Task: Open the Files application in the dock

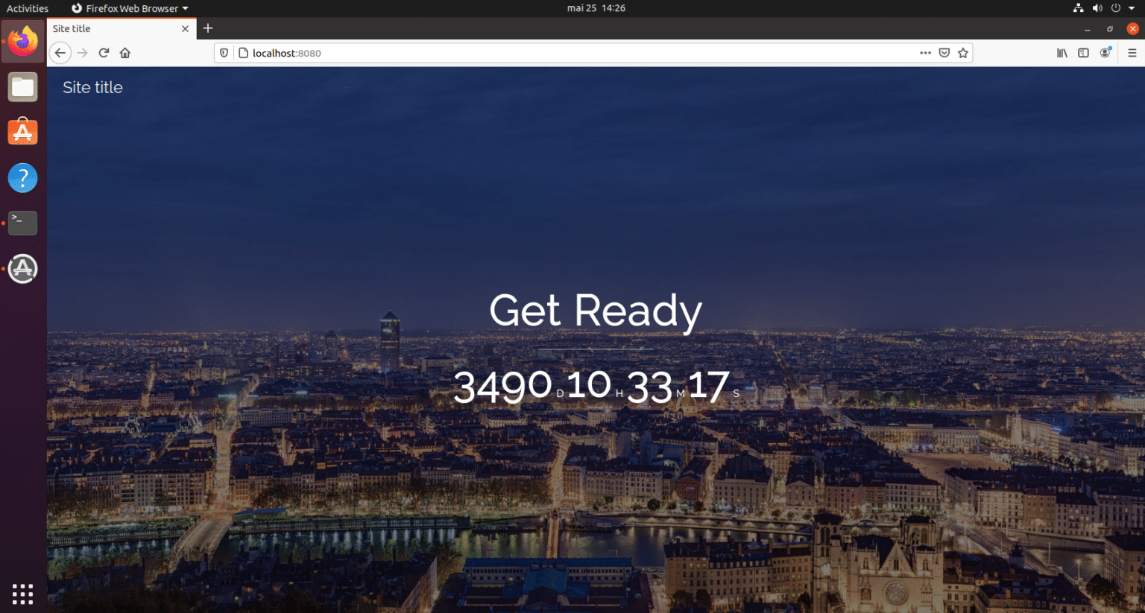Action: coord(22,86)
